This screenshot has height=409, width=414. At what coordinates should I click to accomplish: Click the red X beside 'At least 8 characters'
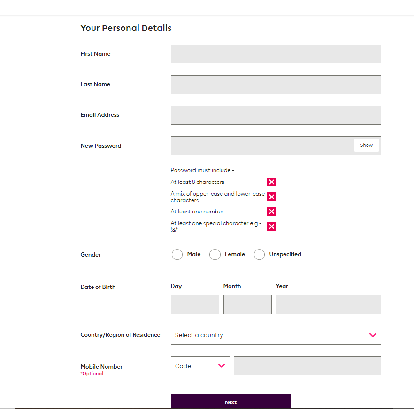click(271, 182)
